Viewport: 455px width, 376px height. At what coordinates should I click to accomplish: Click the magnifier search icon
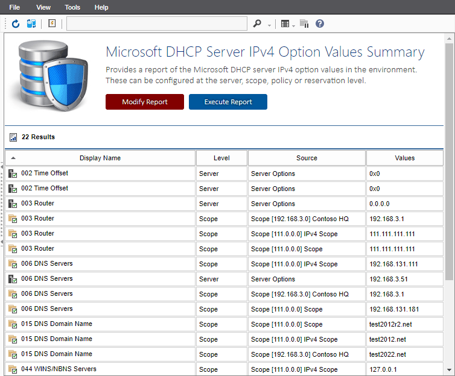point(257,23)
